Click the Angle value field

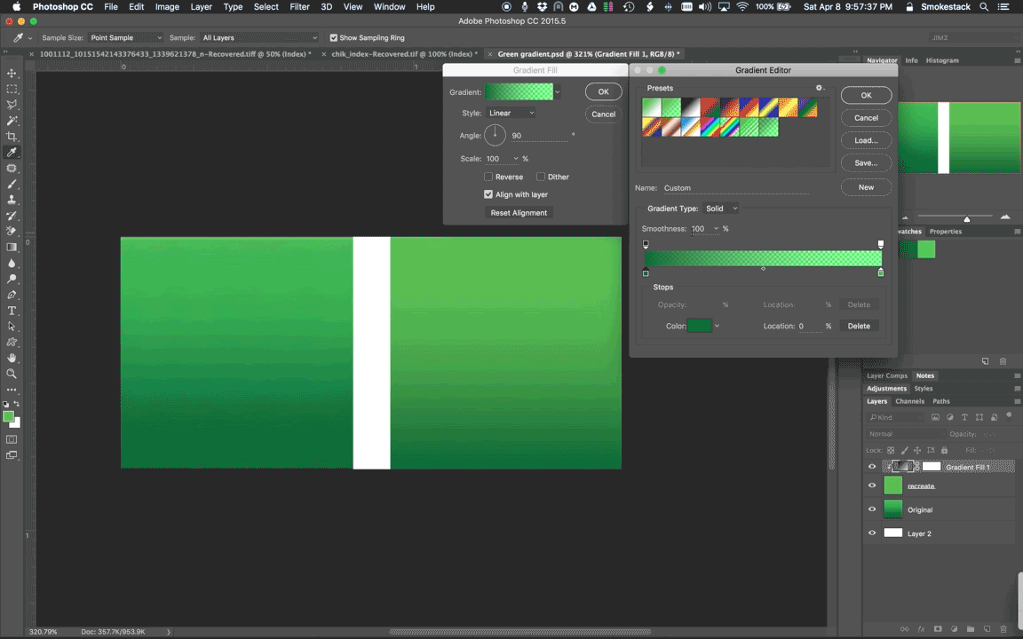tap(539, 136)
